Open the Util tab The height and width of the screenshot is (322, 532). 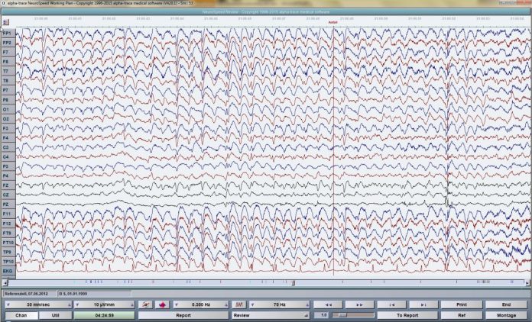(x=55, y=315)
